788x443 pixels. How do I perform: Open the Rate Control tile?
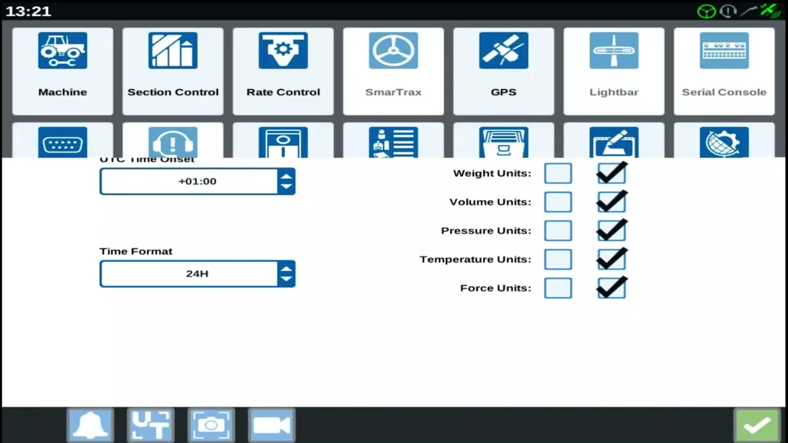(x=283, y=71)
